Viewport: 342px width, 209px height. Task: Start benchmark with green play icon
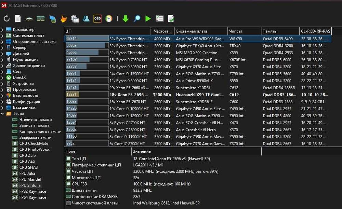pyautogui.click(x=148, y=19)
